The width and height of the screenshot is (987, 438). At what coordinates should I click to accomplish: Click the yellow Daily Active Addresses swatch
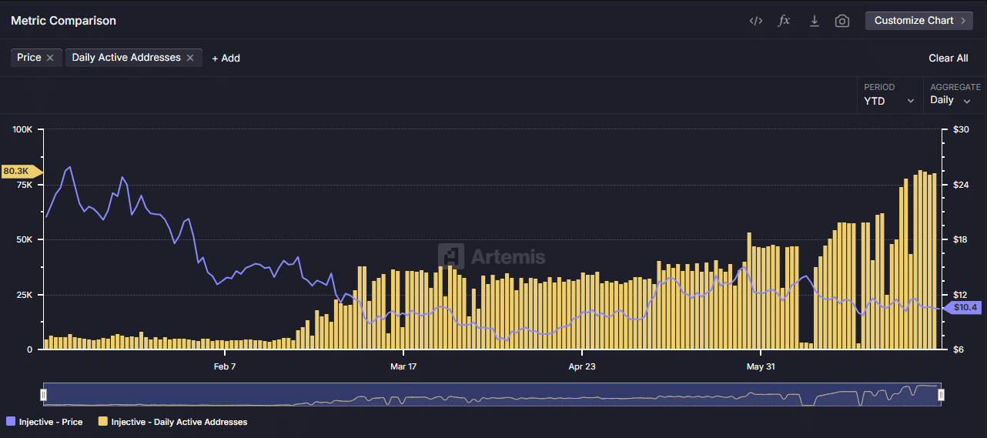(102, 422)
